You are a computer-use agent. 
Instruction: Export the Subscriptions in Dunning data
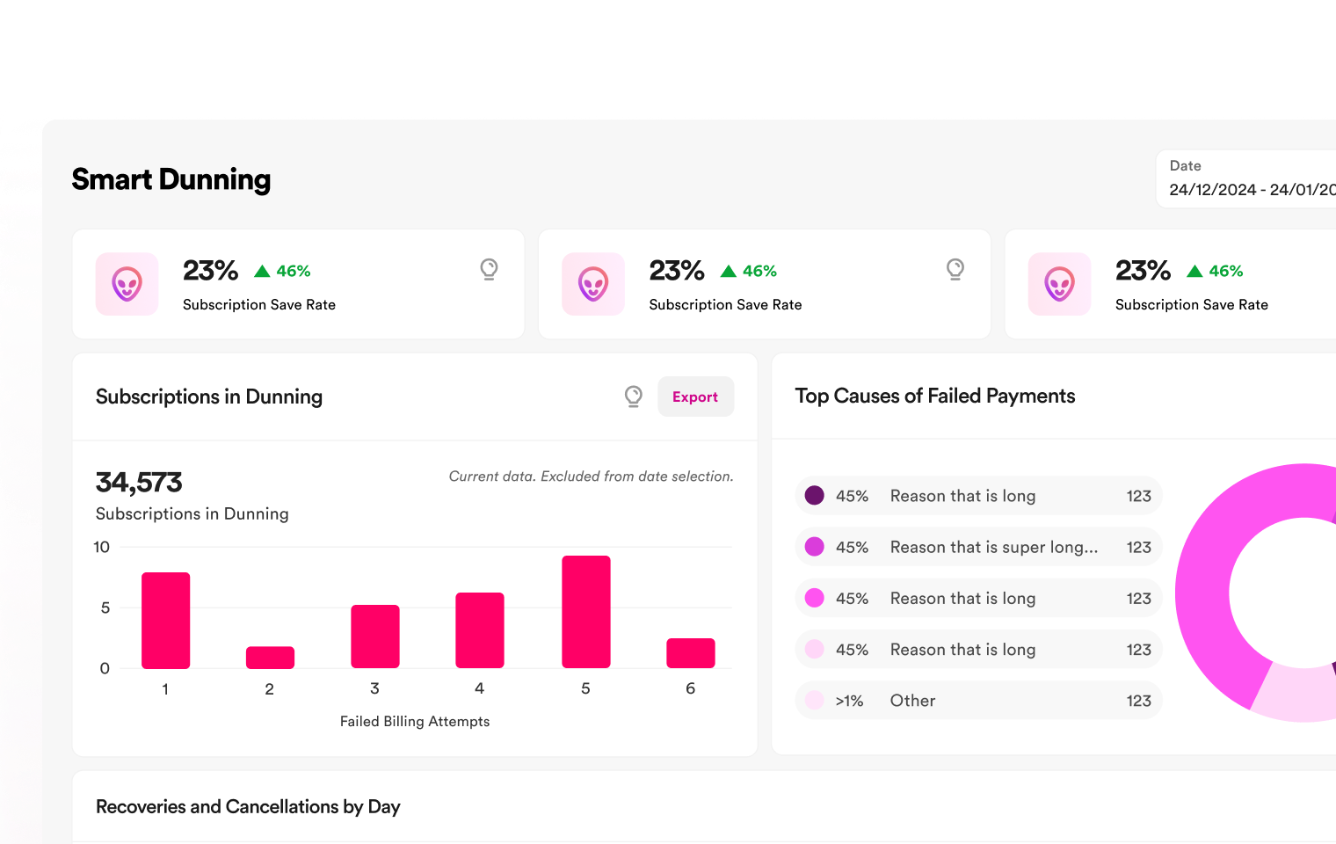pyautogui.click(x=694, y=397)
